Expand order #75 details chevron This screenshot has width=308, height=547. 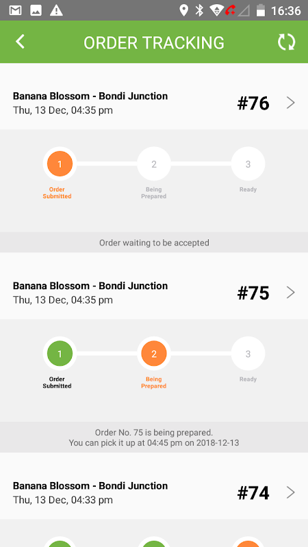(x=291, y=293)
